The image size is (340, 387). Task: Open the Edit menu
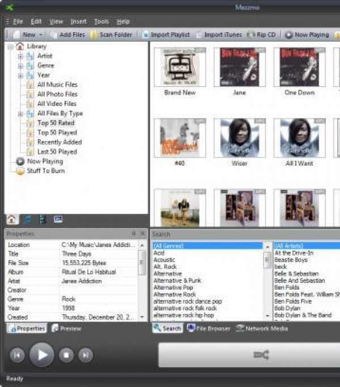36,21
